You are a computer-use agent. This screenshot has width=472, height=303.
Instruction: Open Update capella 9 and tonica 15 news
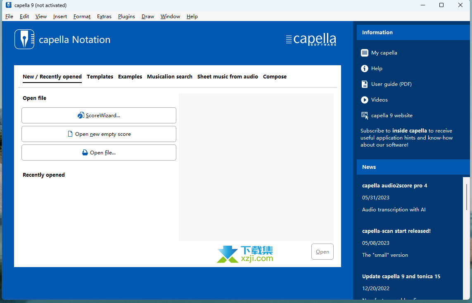point(401,277)
